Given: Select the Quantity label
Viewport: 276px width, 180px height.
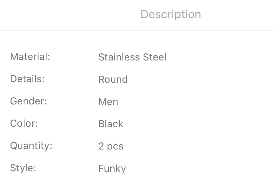Looking at the screenshot, I should tap(31, 146).
